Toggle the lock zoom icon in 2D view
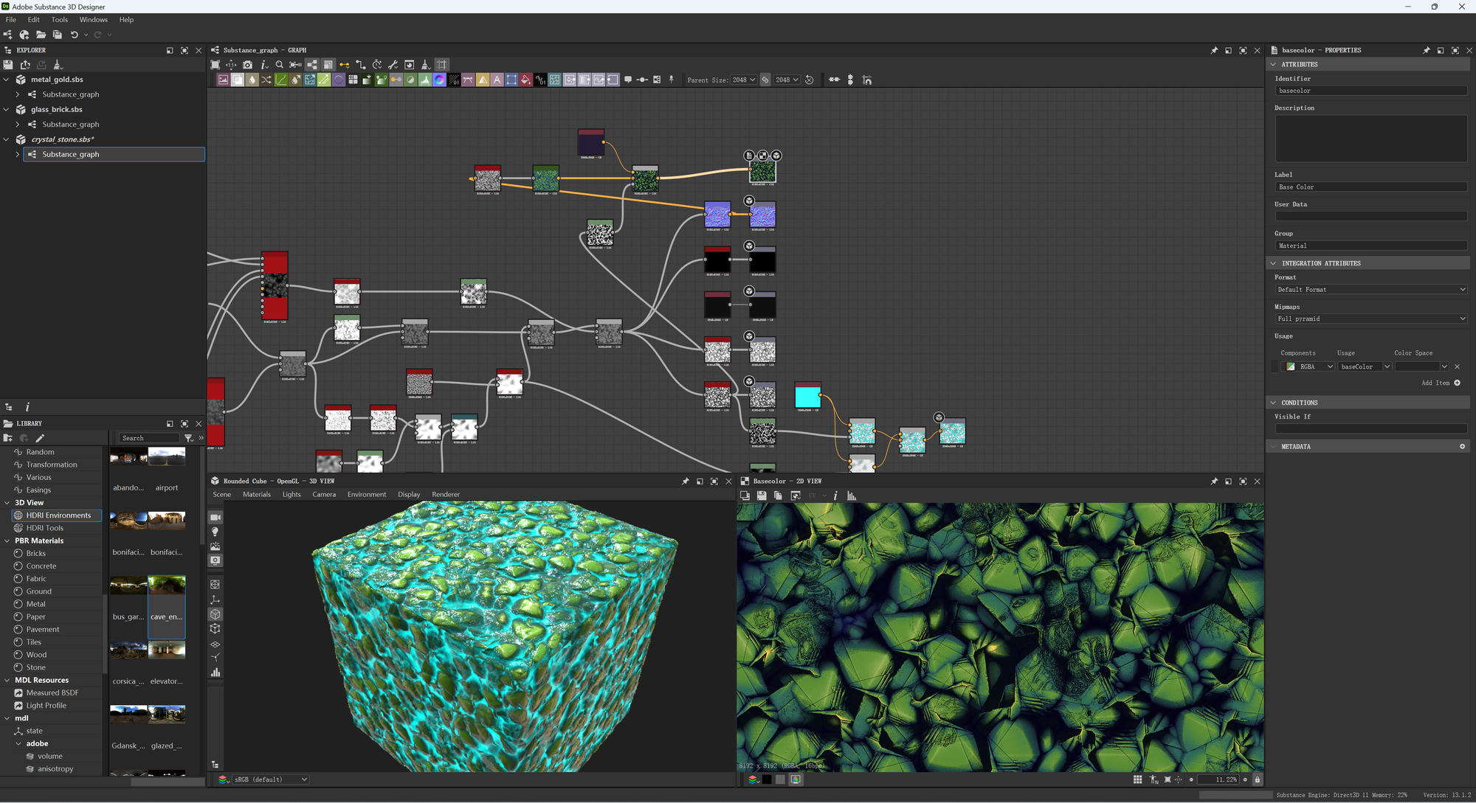The image size is (1476, 803). point(1258,779)
